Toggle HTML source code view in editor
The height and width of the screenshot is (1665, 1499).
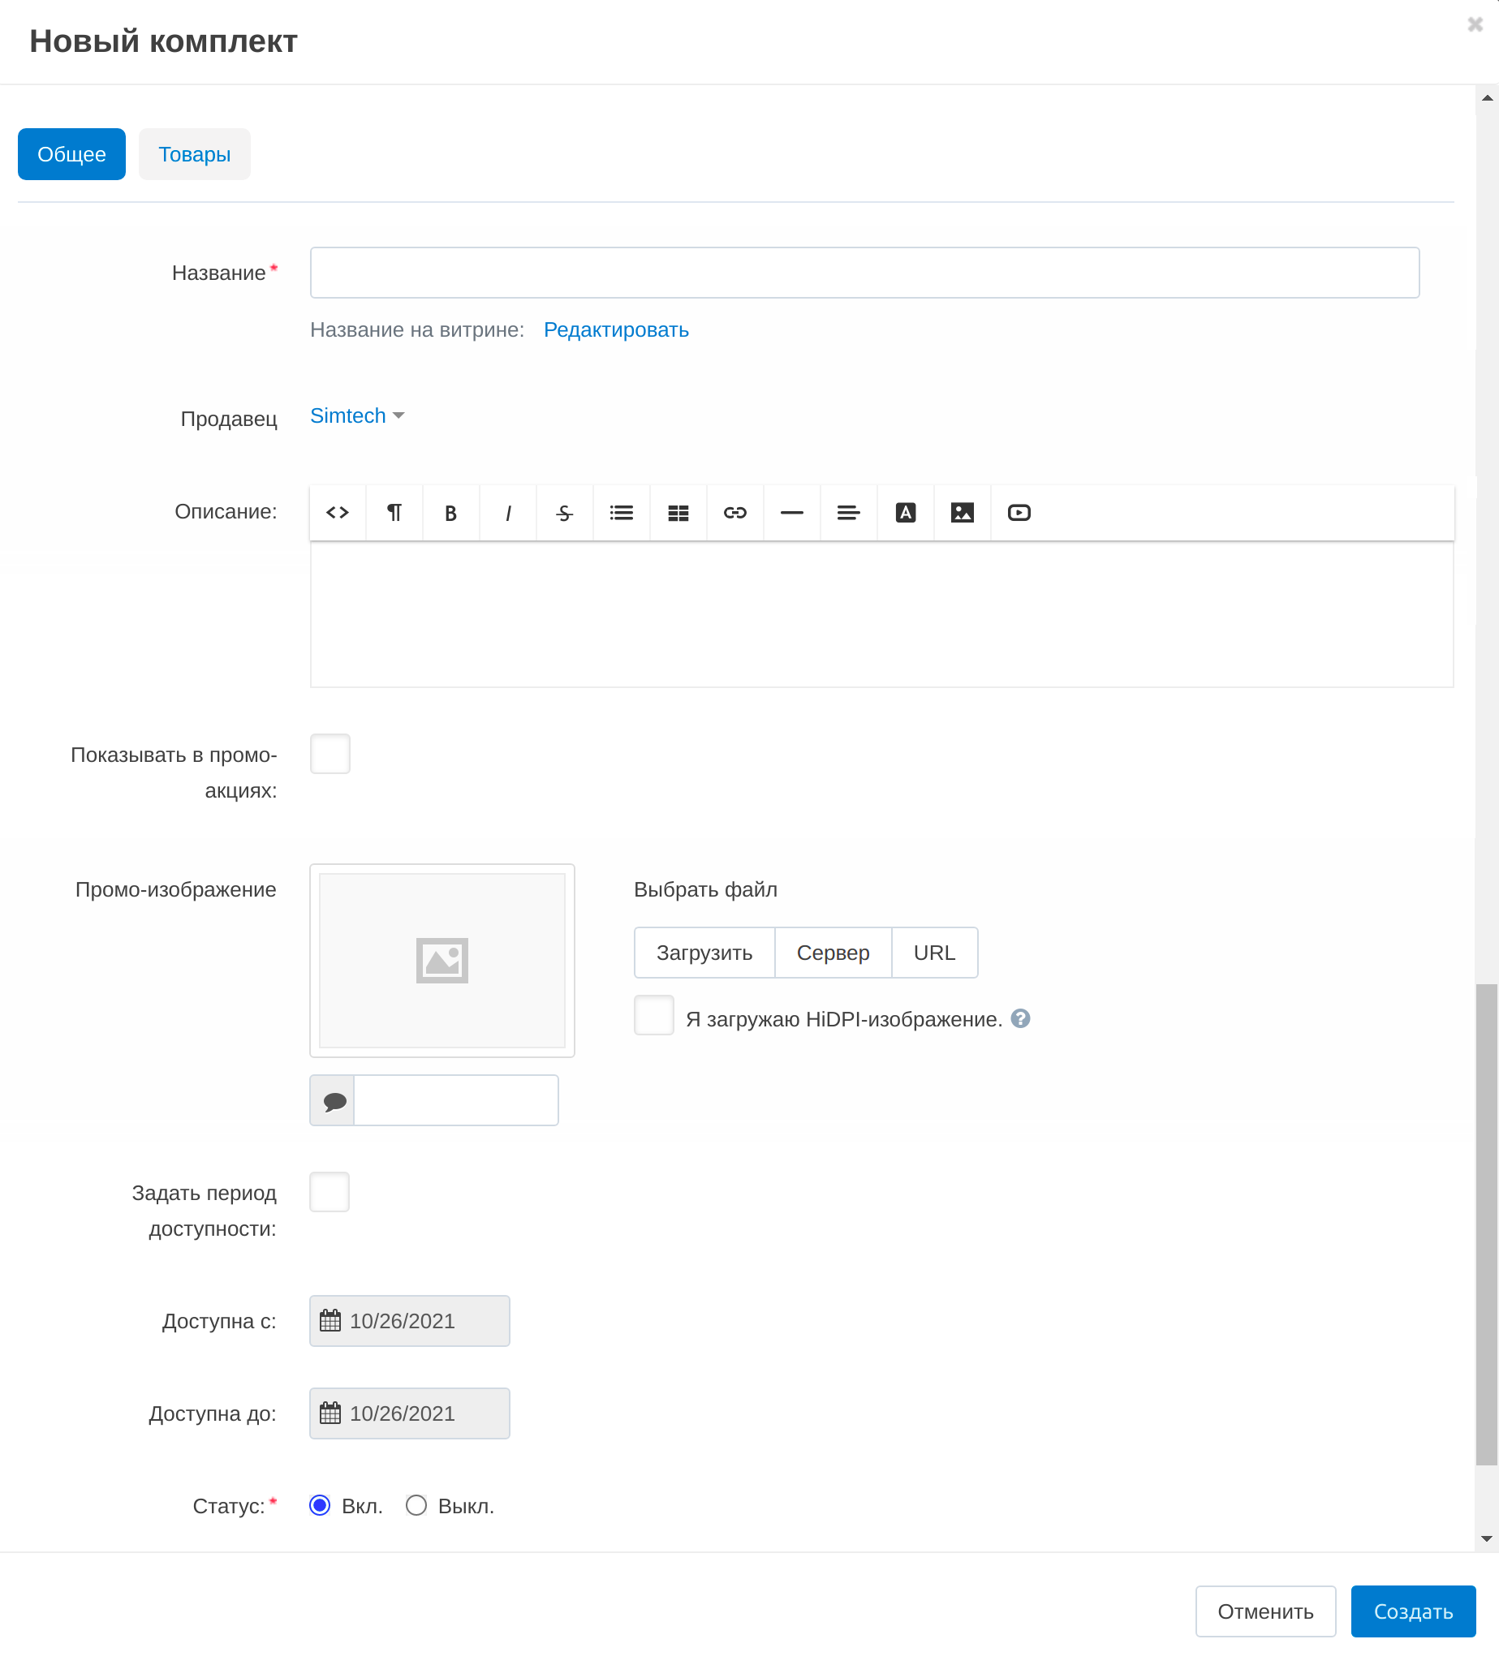[x=338, y=513]
